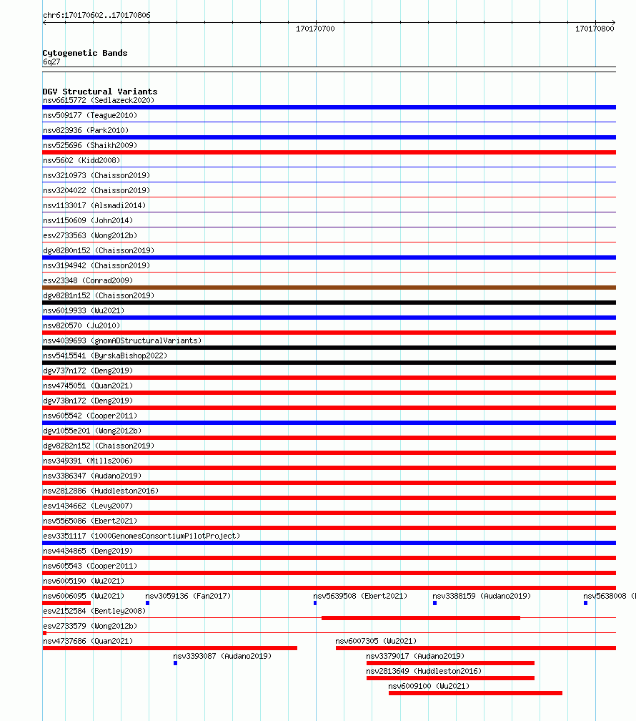Select the dgv1055e201 (Wong2012b) label

tap(92, 431)
